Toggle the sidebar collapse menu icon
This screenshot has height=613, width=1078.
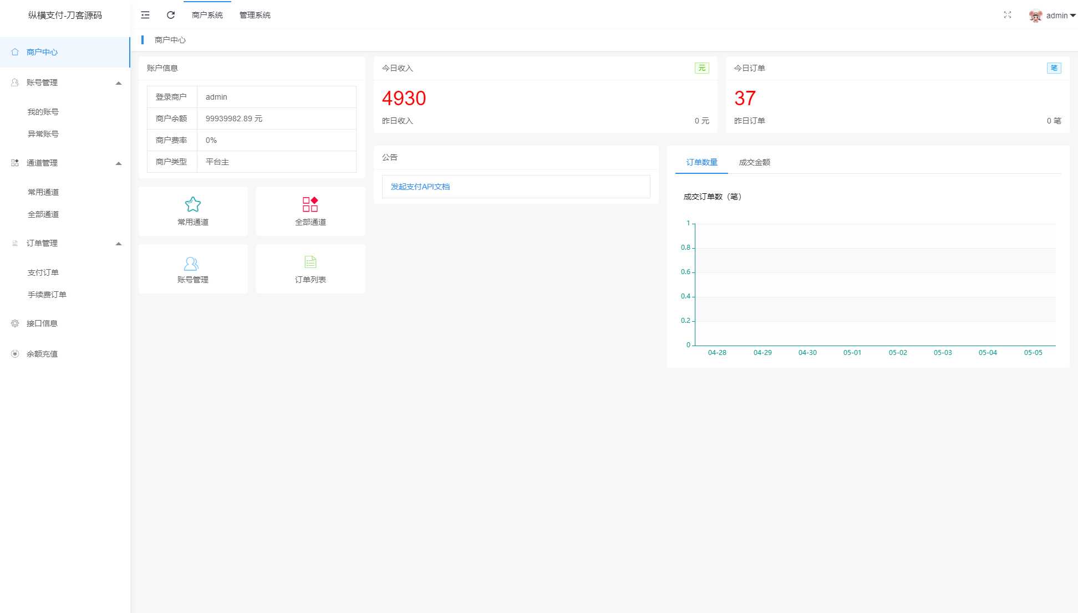[x=145, y=15]
